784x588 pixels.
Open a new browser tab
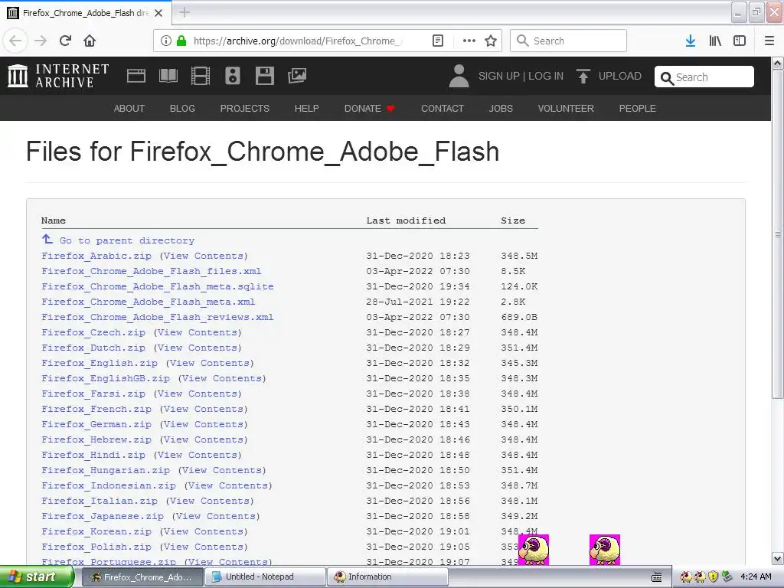(x=185, y=12)
